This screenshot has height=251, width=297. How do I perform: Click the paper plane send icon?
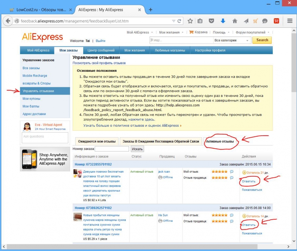click(246, 21)
